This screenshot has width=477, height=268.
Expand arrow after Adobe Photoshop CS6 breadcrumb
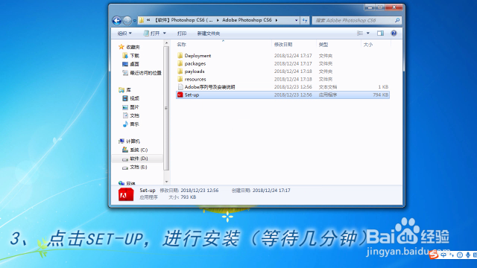tap(277, 20)
